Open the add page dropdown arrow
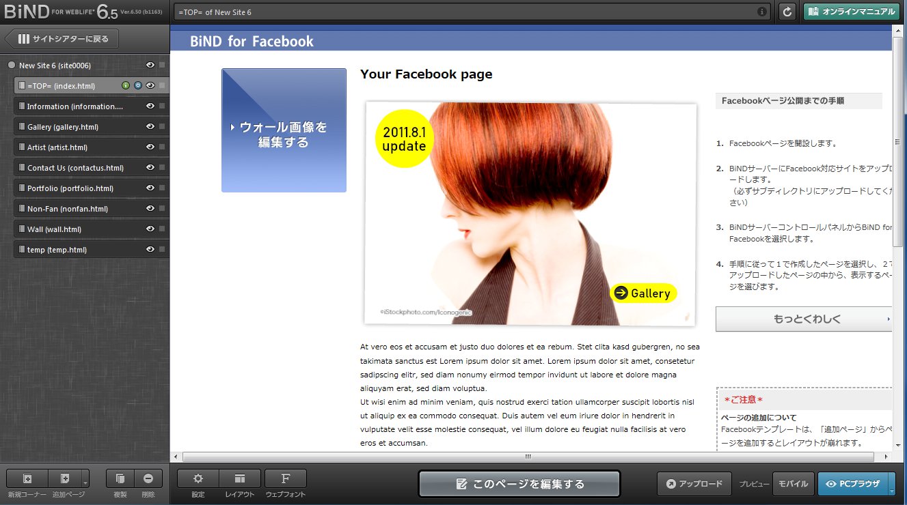The image size is (907, 505). pos(85,478)
